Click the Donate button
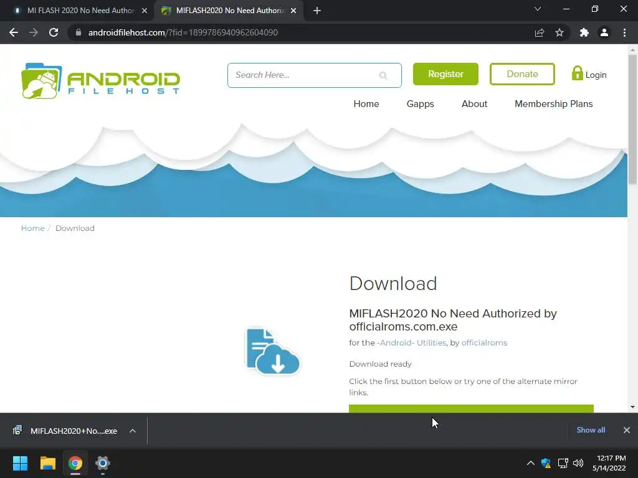638x478 pixels. point(522,74)
